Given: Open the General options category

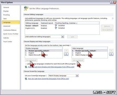Looking at the screenshot, I should pyautogui.click(x=6, y=7).
